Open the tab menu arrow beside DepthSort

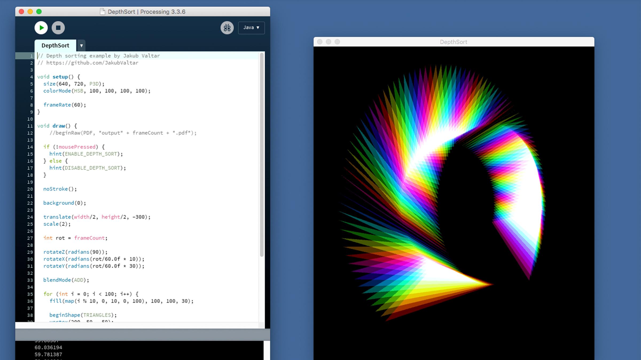pos(81,46)
